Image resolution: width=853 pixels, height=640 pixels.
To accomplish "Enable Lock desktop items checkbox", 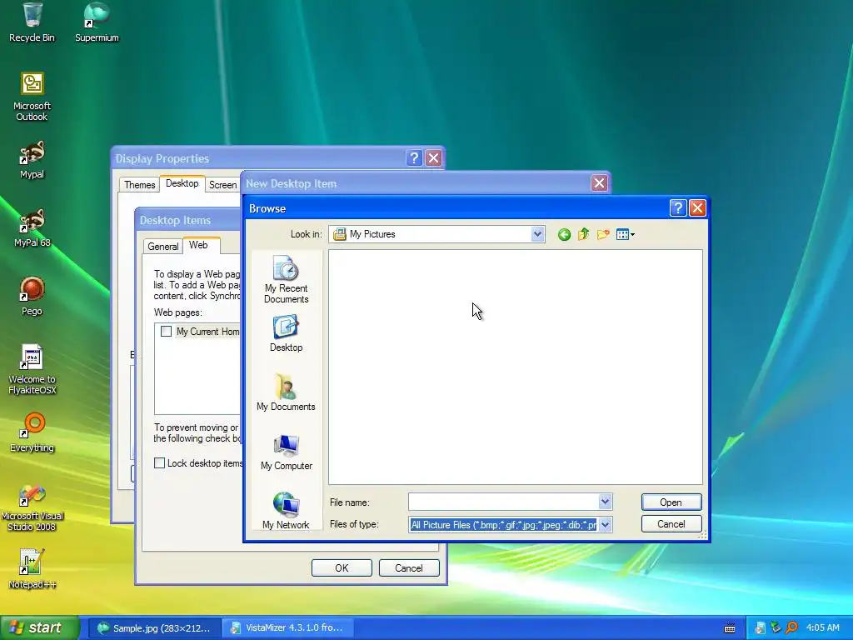I will [x=159, y=463].
